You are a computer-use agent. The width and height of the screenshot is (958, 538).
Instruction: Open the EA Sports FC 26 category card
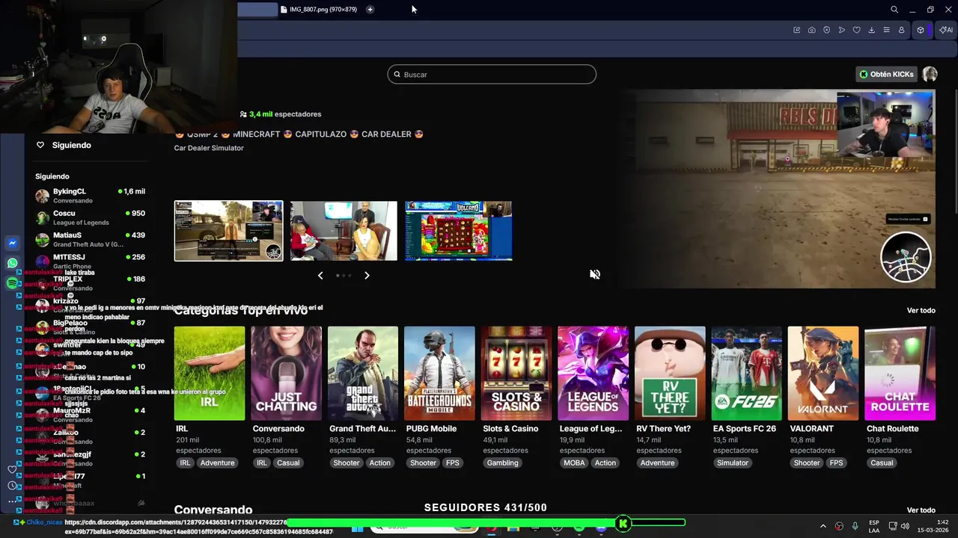746,373
